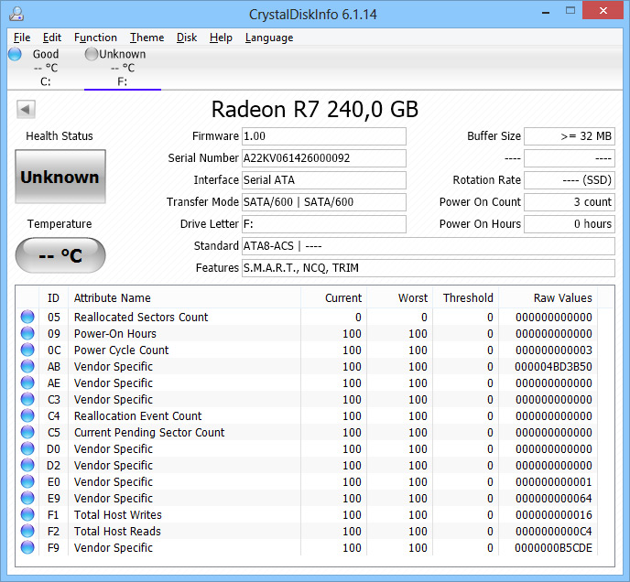Select the Good C: disk tab
Viewport: 630px width, 582px height.
coord(46,68)
